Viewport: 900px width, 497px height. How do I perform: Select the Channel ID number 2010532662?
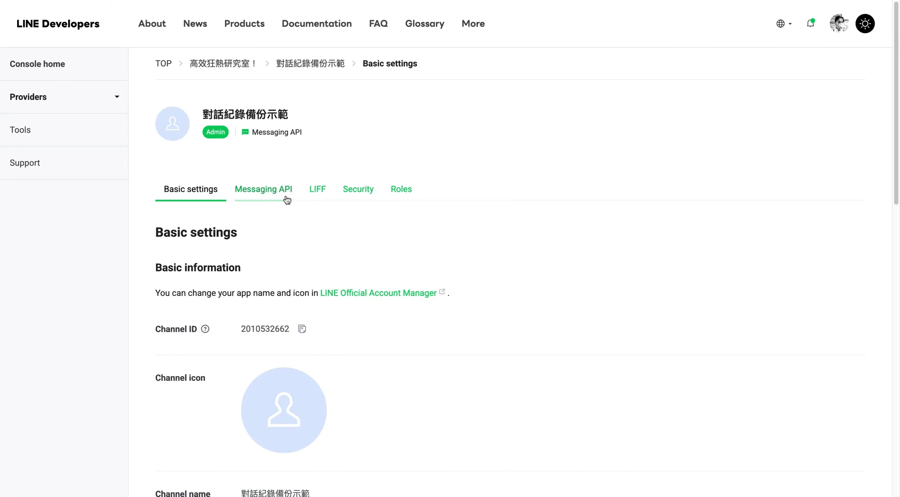(265, 329)
